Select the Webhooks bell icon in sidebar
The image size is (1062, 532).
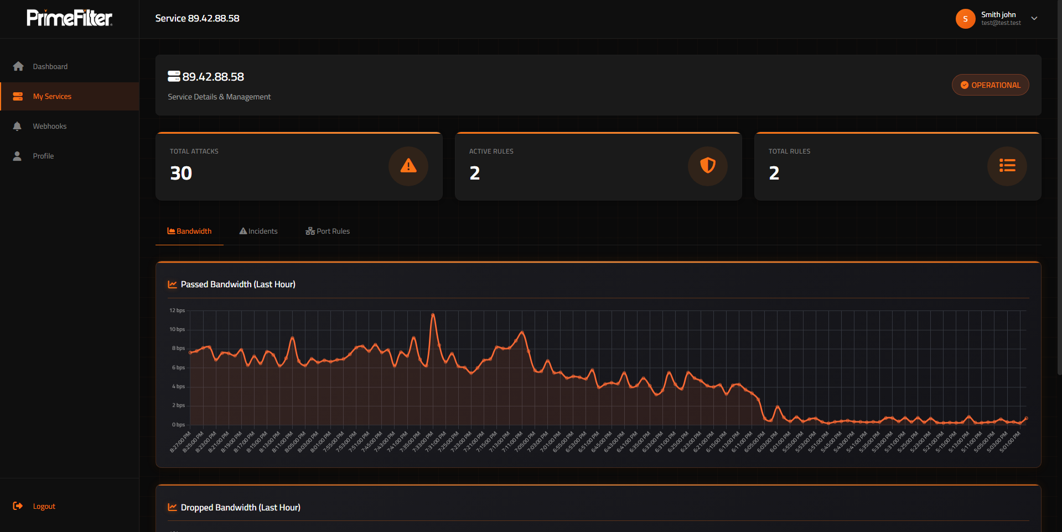pos(18,126)
